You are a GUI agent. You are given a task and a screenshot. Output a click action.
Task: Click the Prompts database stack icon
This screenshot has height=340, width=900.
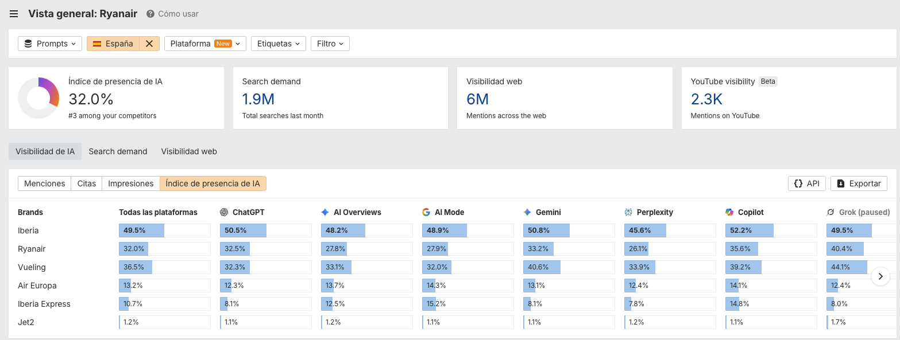(28, 44)
